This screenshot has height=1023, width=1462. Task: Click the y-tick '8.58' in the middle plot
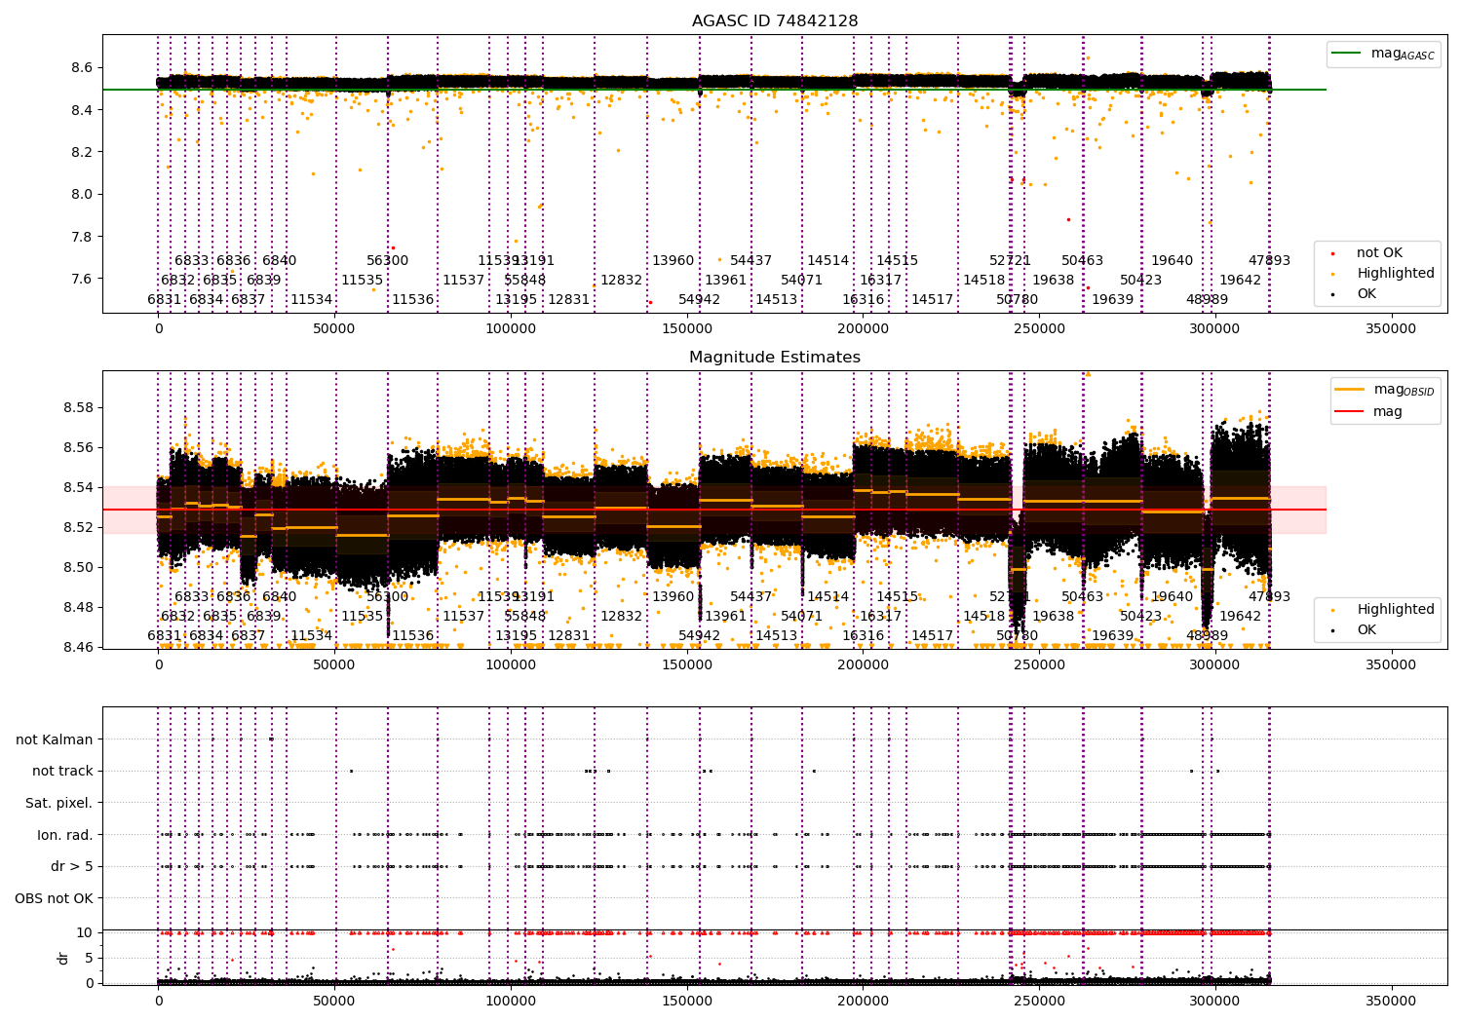pos(77,407)
